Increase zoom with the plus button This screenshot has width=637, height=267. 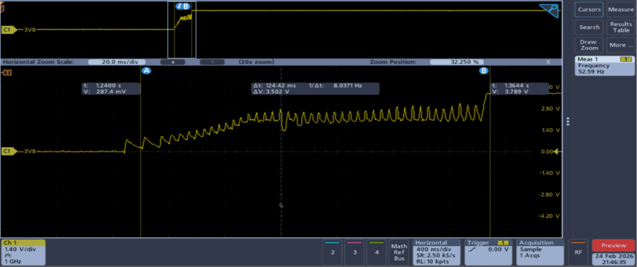(173, 62)
